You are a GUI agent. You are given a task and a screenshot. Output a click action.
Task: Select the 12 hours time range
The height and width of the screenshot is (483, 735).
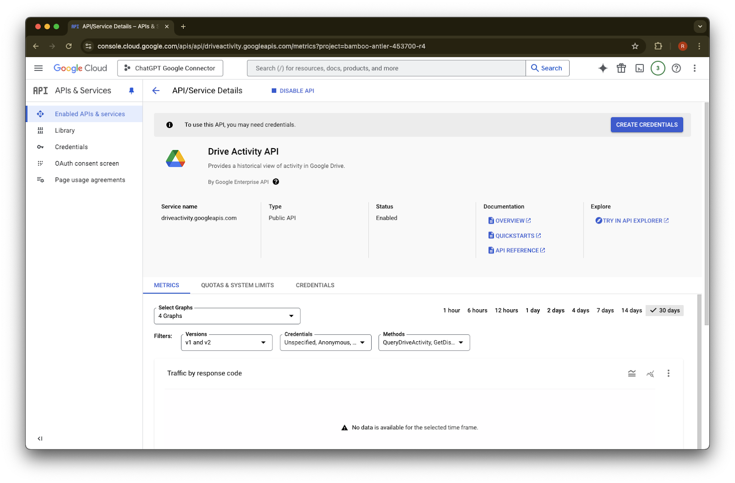click(506, 311)
